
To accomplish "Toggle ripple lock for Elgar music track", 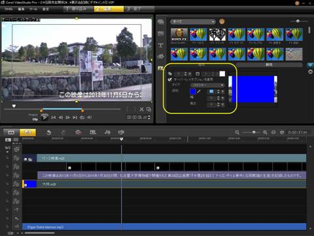I will point(7,227).
